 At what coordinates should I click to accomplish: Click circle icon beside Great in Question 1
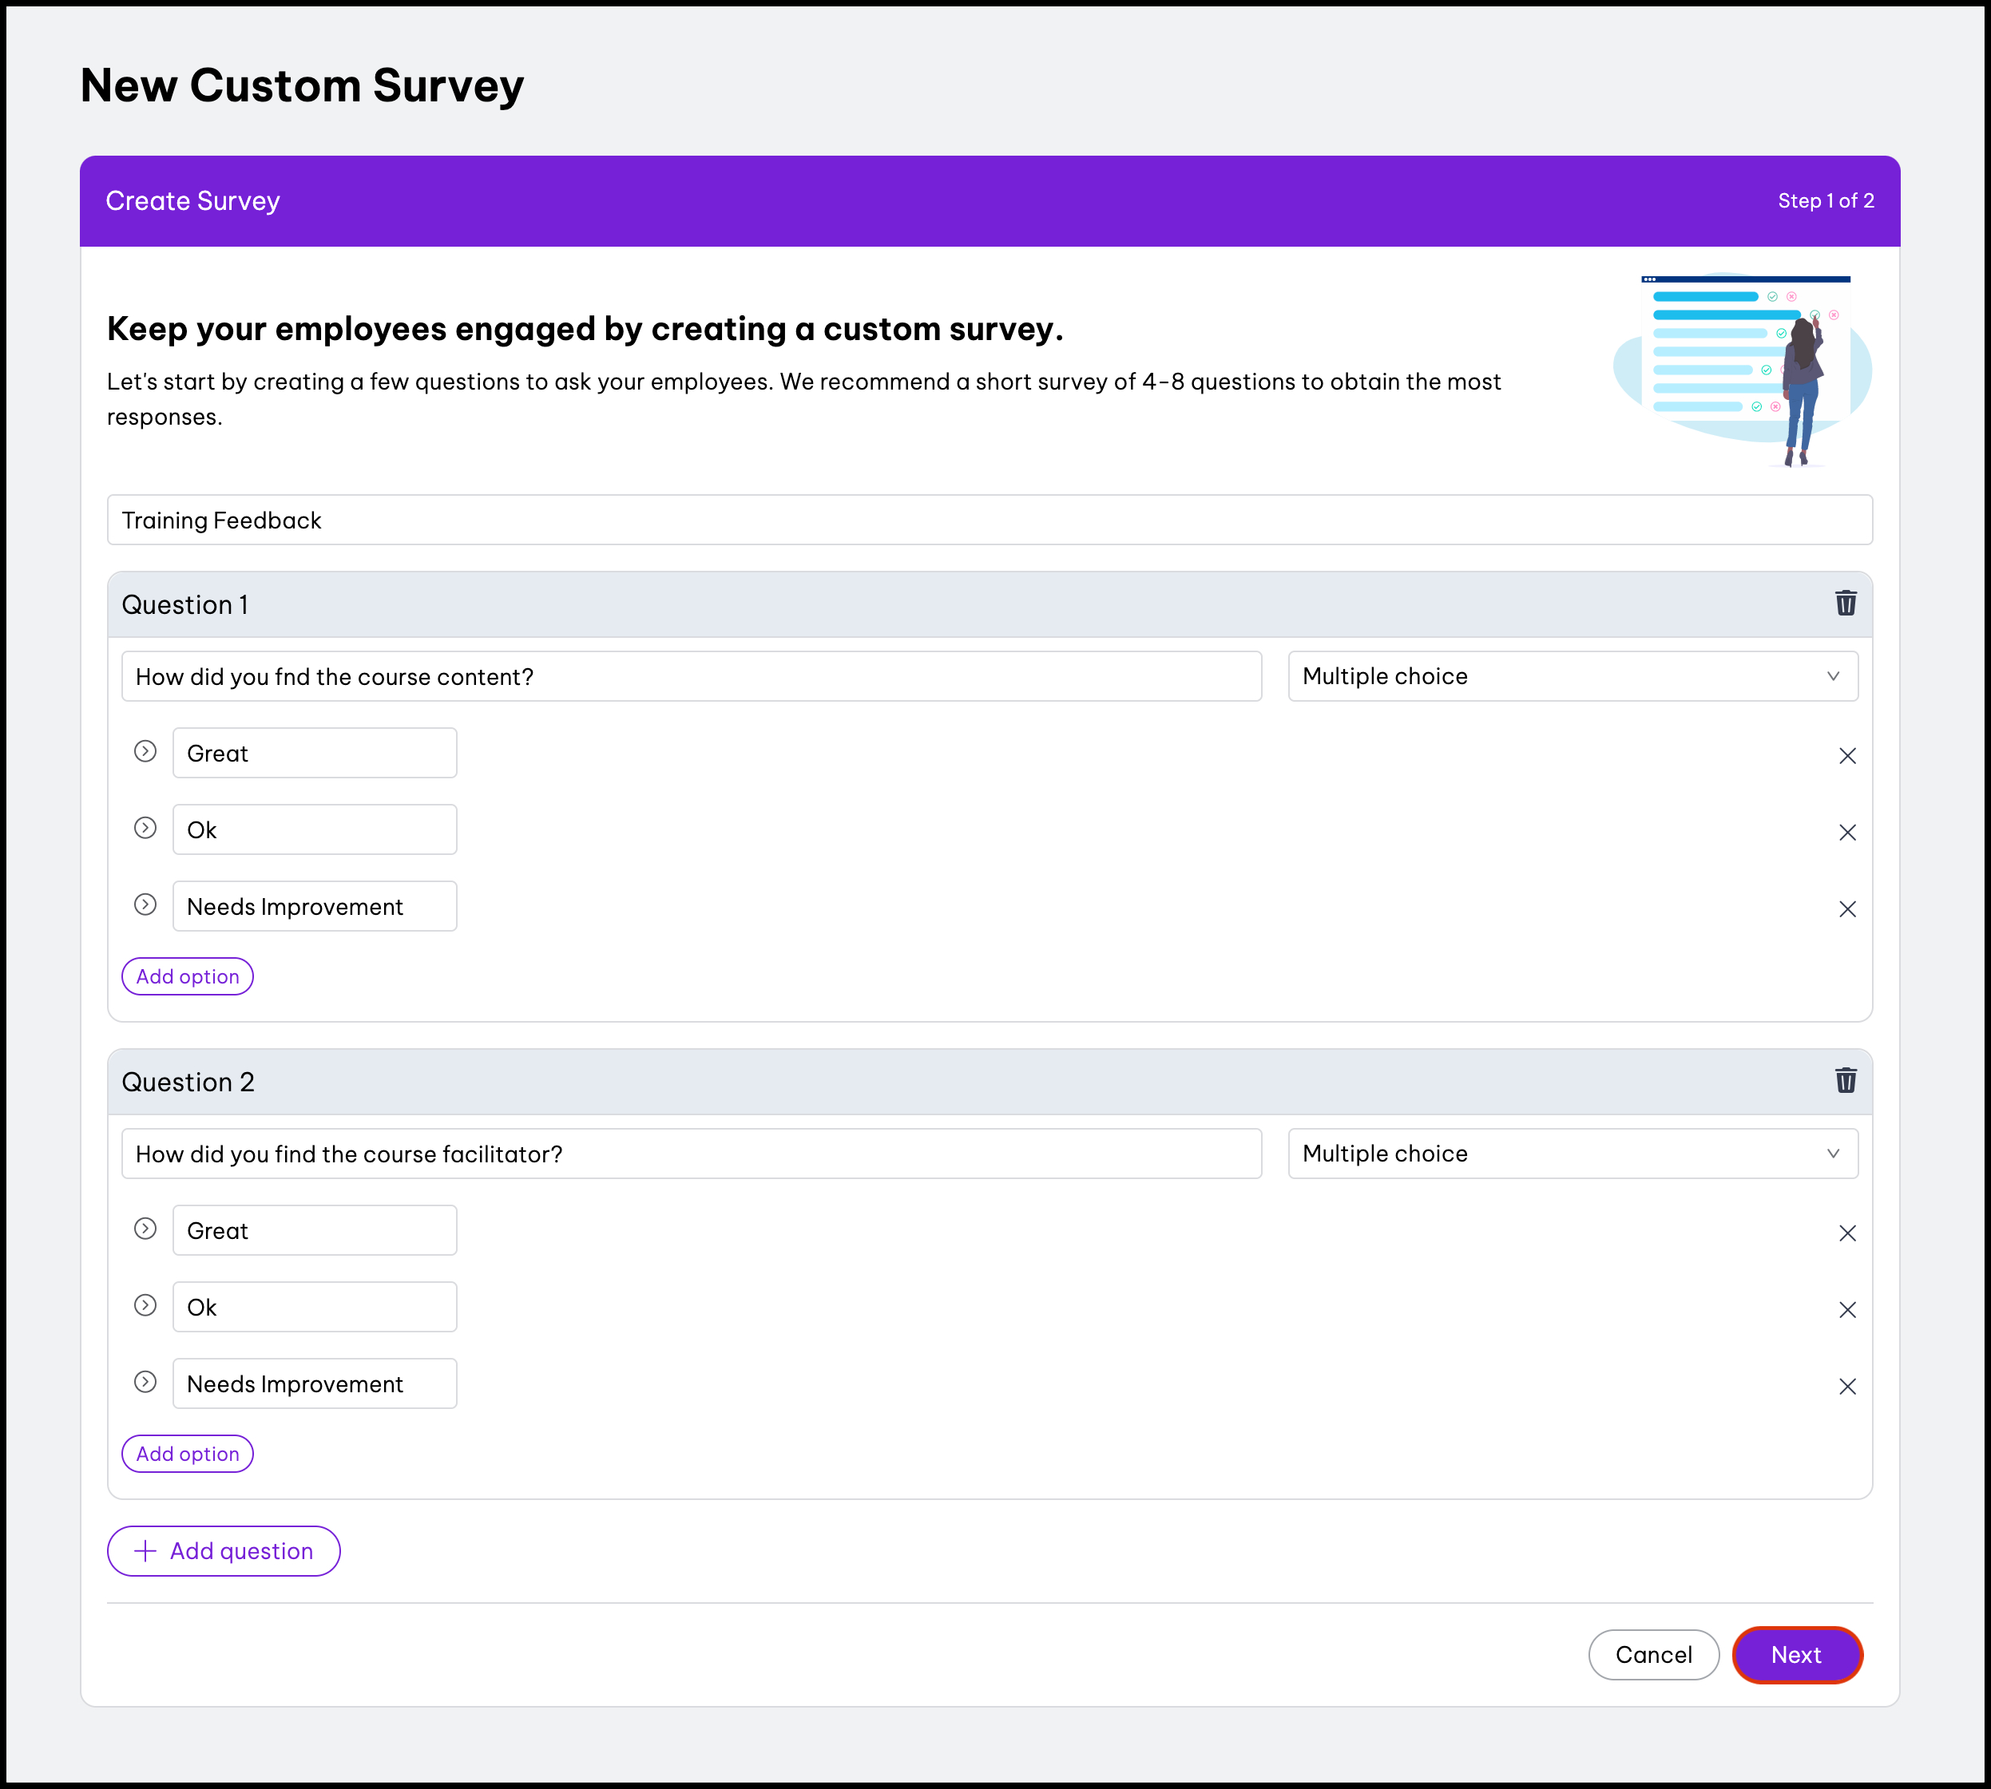point(145,752)
